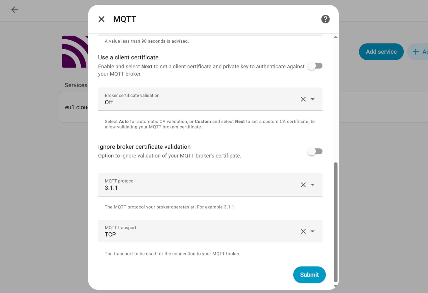The height and width of the screenshot is (293, 428).
Task: Go back using the left arrow icon
Action: point(15,10)
